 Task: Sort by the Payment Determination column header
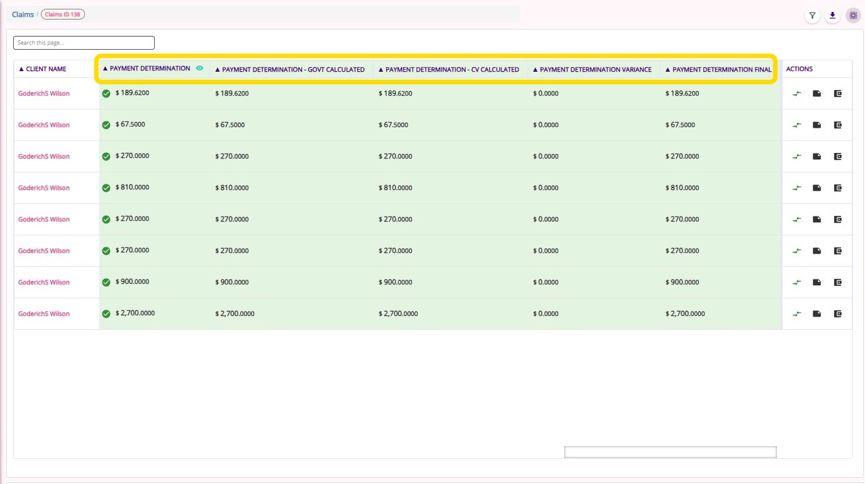(147, 69)
